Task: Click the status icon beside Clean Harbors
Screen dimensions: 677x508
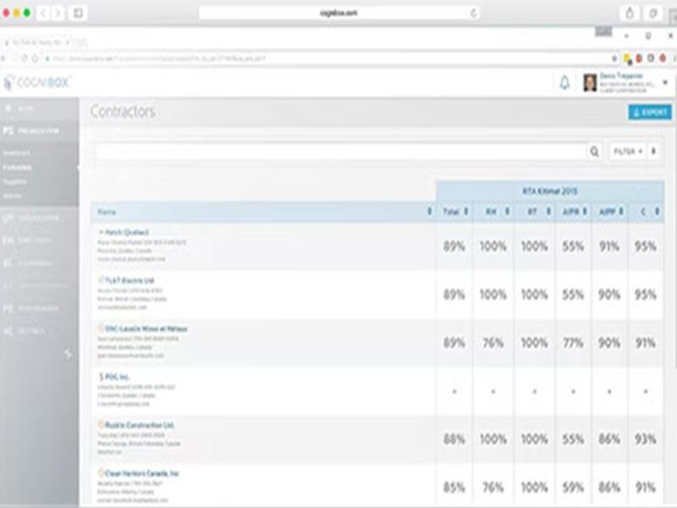Action: click(x=101, y=473)
